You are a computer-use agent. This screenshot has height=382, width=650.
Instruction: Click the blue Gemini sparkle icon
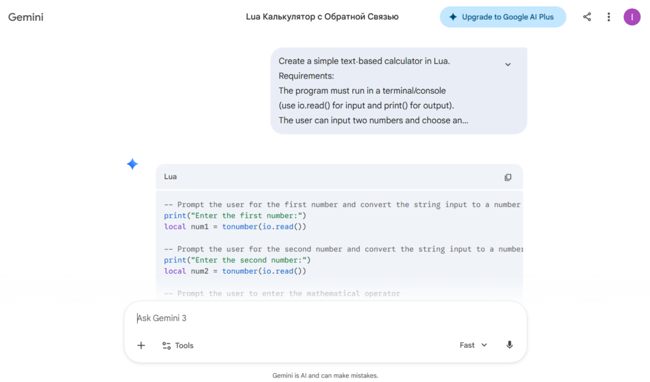132,164
